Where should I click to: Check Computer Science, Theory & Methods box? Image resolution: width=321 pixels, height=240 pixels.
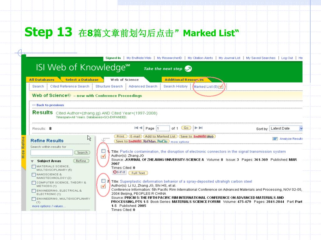pyautogui.click(x=34, y=183)
